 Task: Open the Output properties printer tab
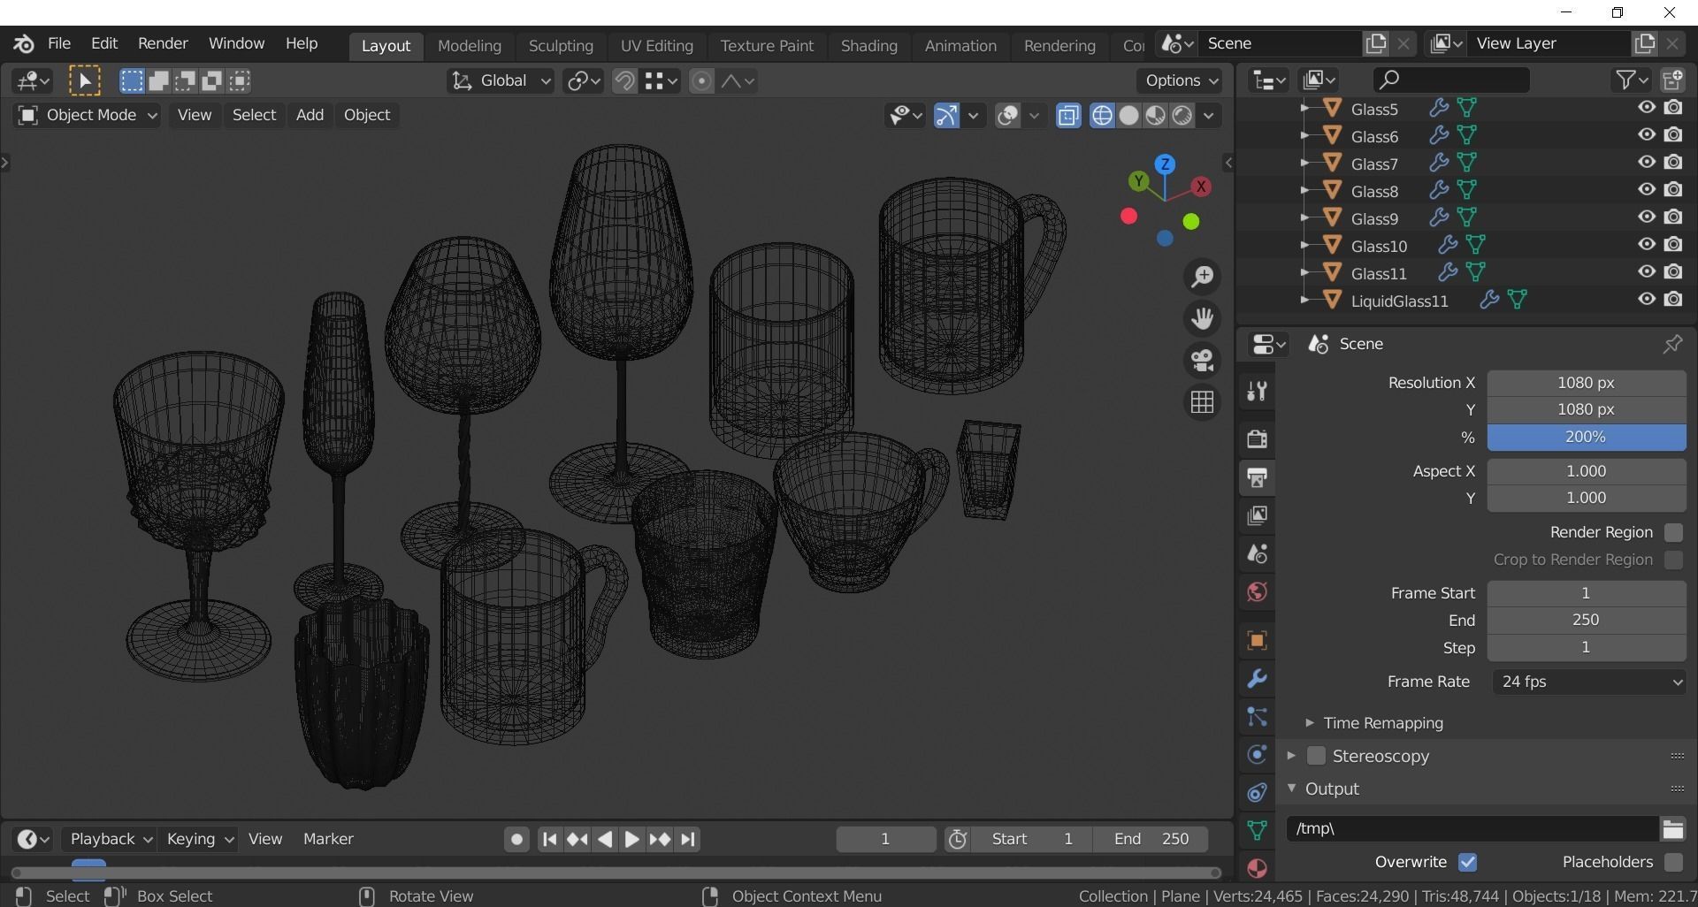[x=1257, y=477]
